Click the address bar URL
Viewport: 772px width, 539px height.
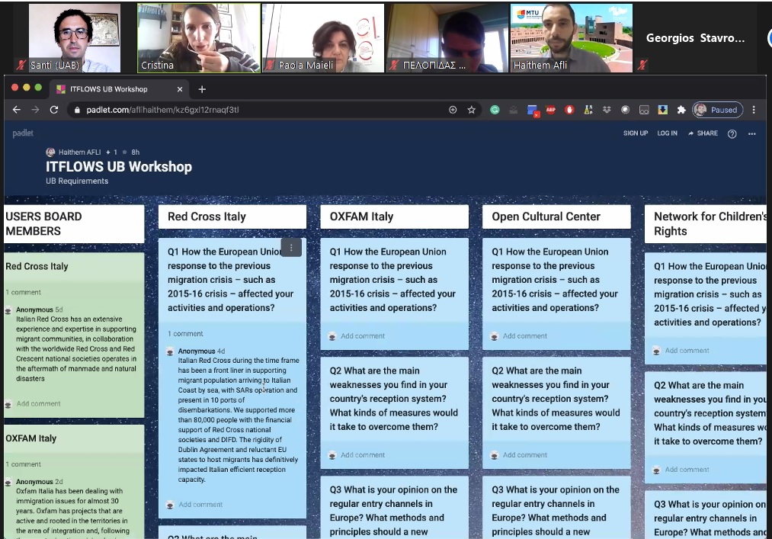pyautogui.click(x=162, y=110)
